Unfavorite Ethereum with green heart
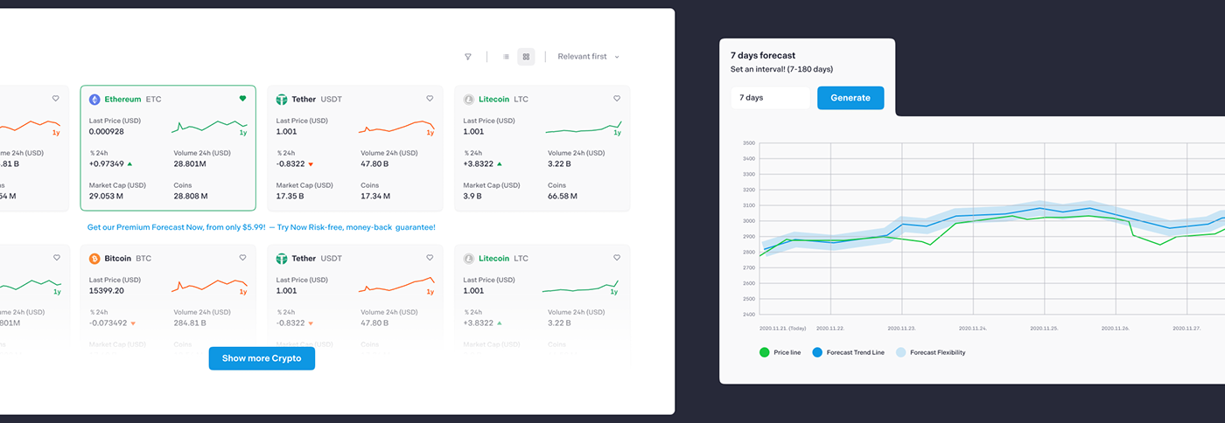This screenshot has height=423, width=1225. 242,99
